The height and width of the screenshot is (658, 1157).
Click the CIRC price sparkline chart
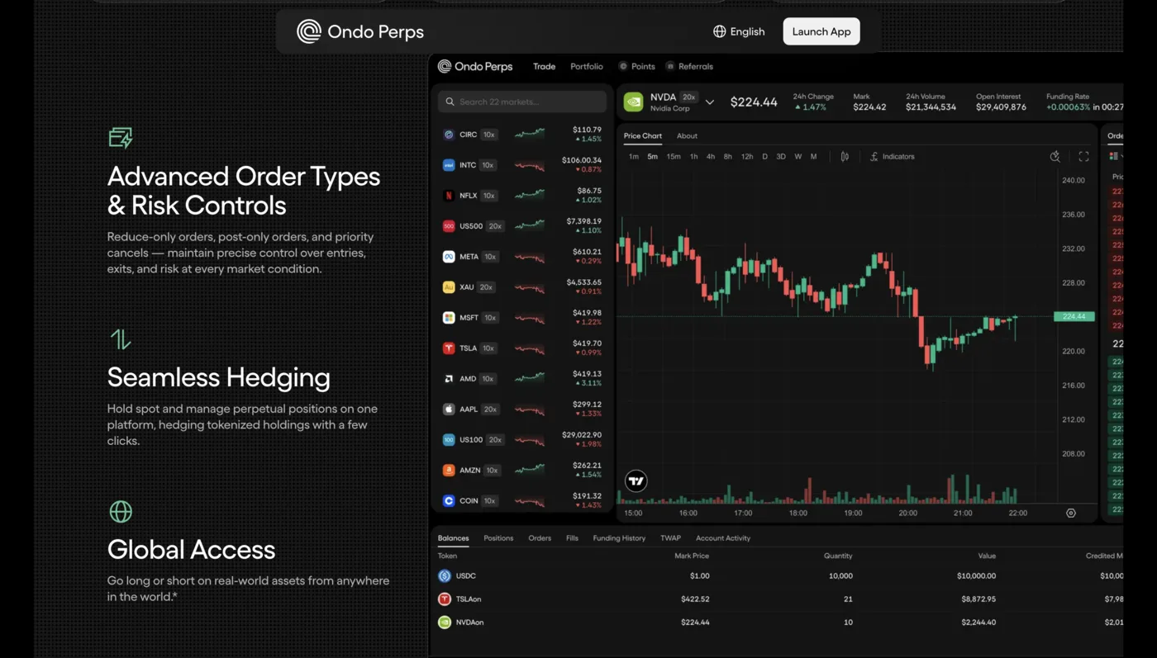[530, 134]
